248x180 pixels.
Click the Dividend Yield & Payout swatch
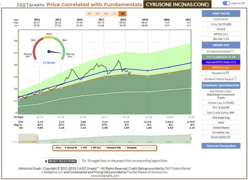pyautogui.click(x=235, y=79)
